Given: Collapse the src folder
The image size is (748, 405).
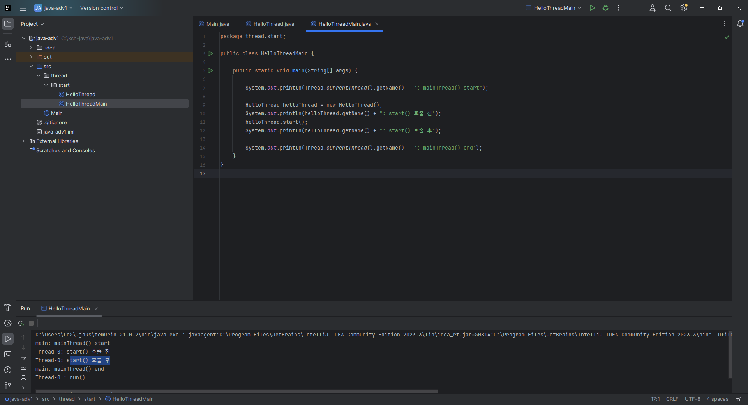Looking at the screenshot, I should coord(31,66).
